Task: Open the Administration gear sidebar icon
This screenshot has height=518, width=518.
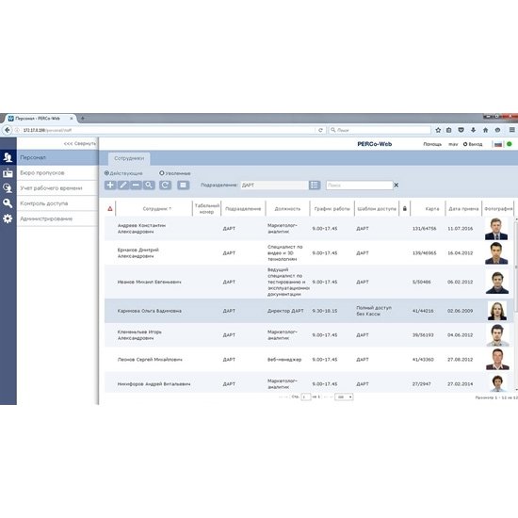Action: pyautogui.click(x=8, y=219)
